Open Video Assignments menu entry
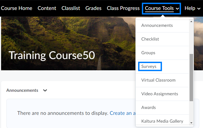Viewport: 203px width, 128px height. (x=160, y=94)
